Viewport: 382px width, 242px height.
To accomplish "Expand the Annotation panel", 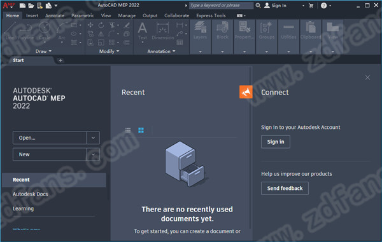I will pyautogui.click(x=161, y=51).
